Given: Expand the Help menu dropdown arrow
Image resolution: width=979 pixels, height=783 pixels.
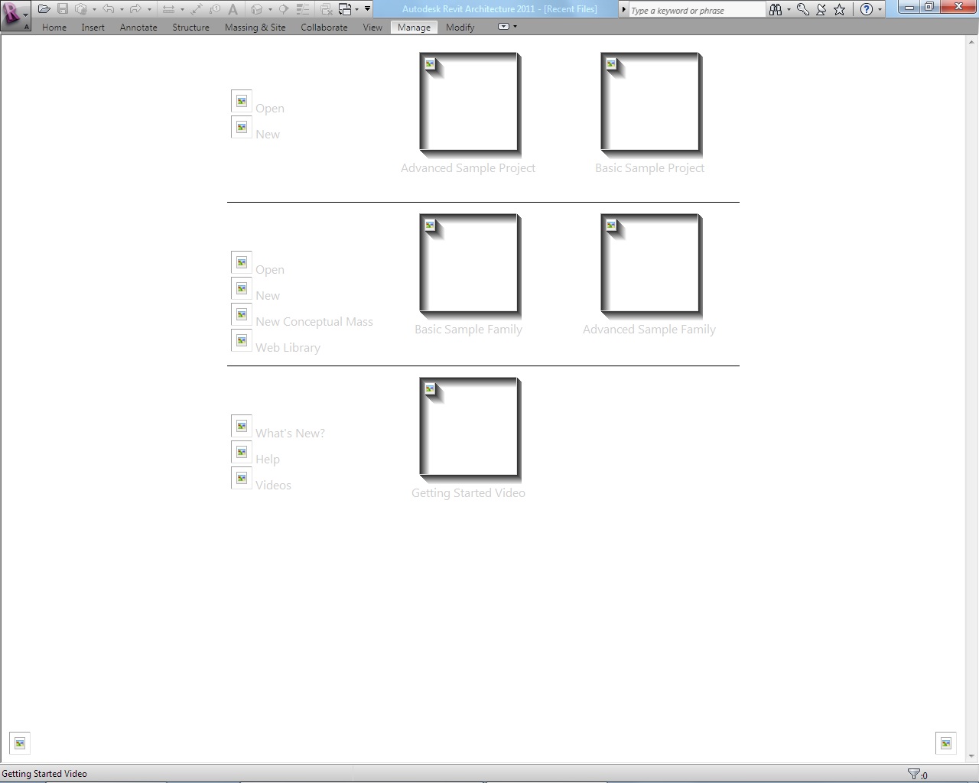Looking at the screenshot, I should (x=880, y=10).
